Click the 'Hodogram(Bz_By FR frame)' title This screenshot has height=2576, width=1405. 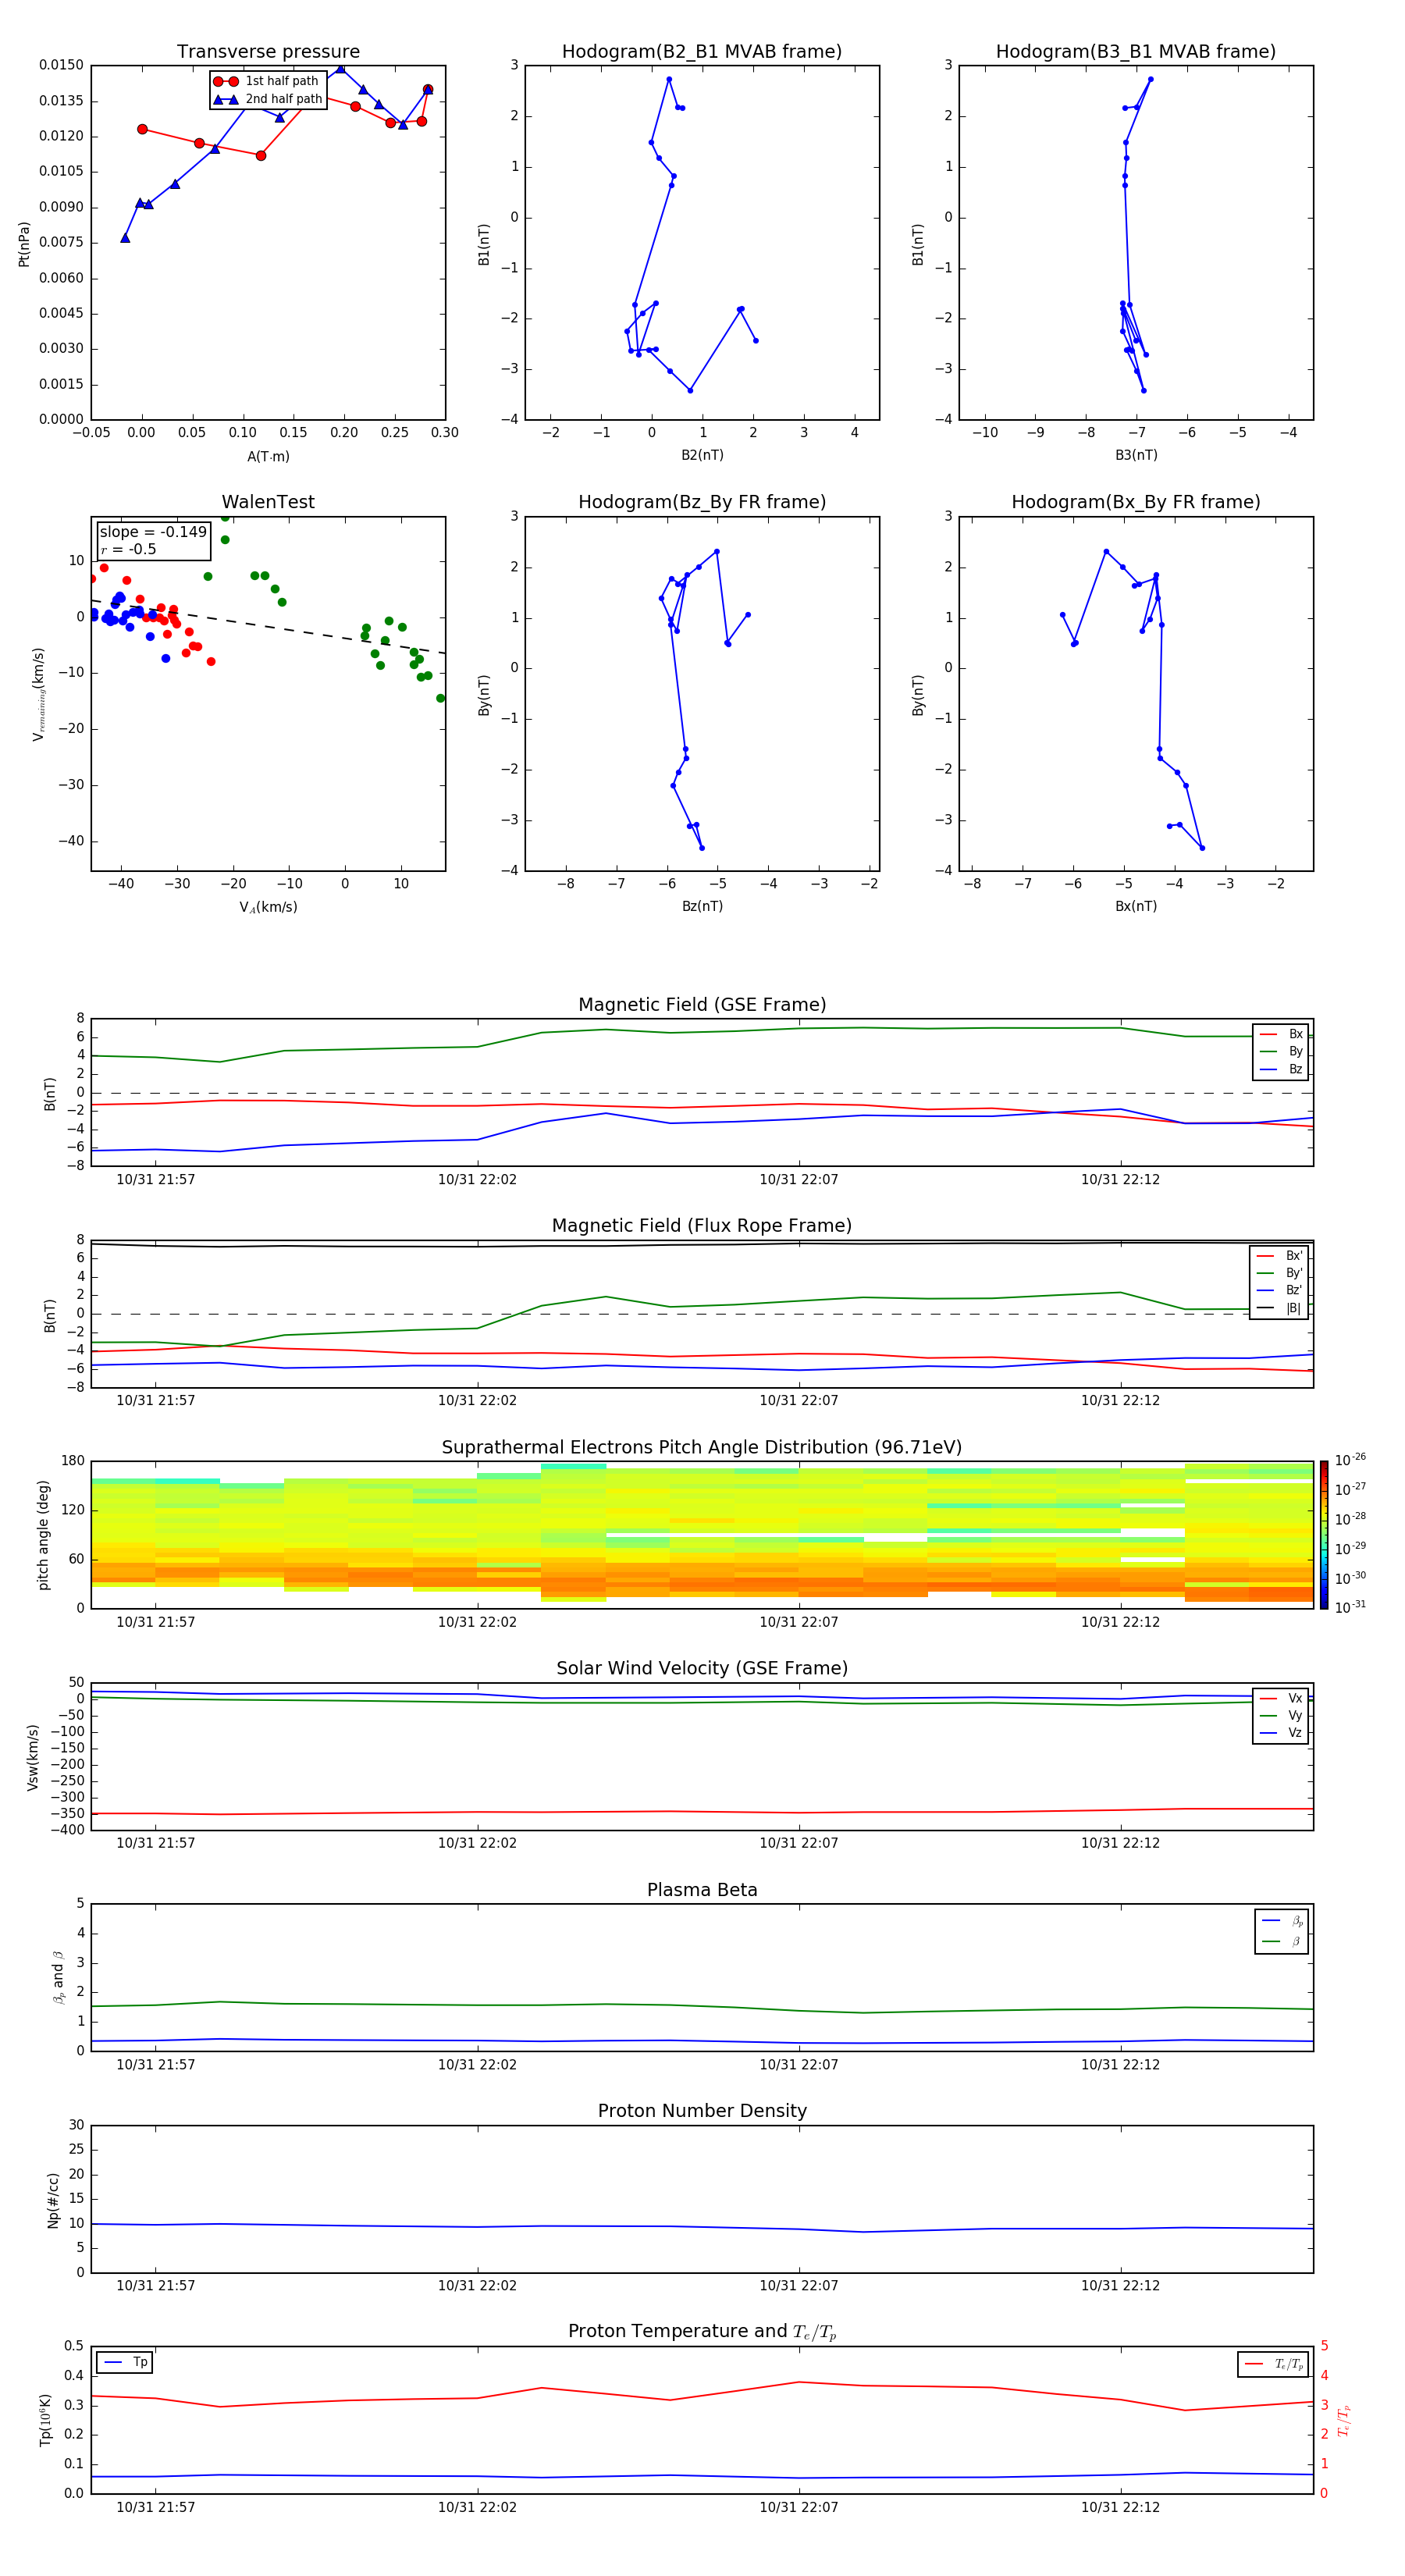click(x=702, y=502)
